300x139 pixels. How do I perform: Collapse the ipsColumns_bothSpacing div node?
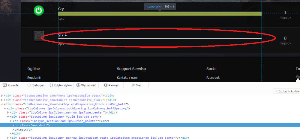coord(5,108)
